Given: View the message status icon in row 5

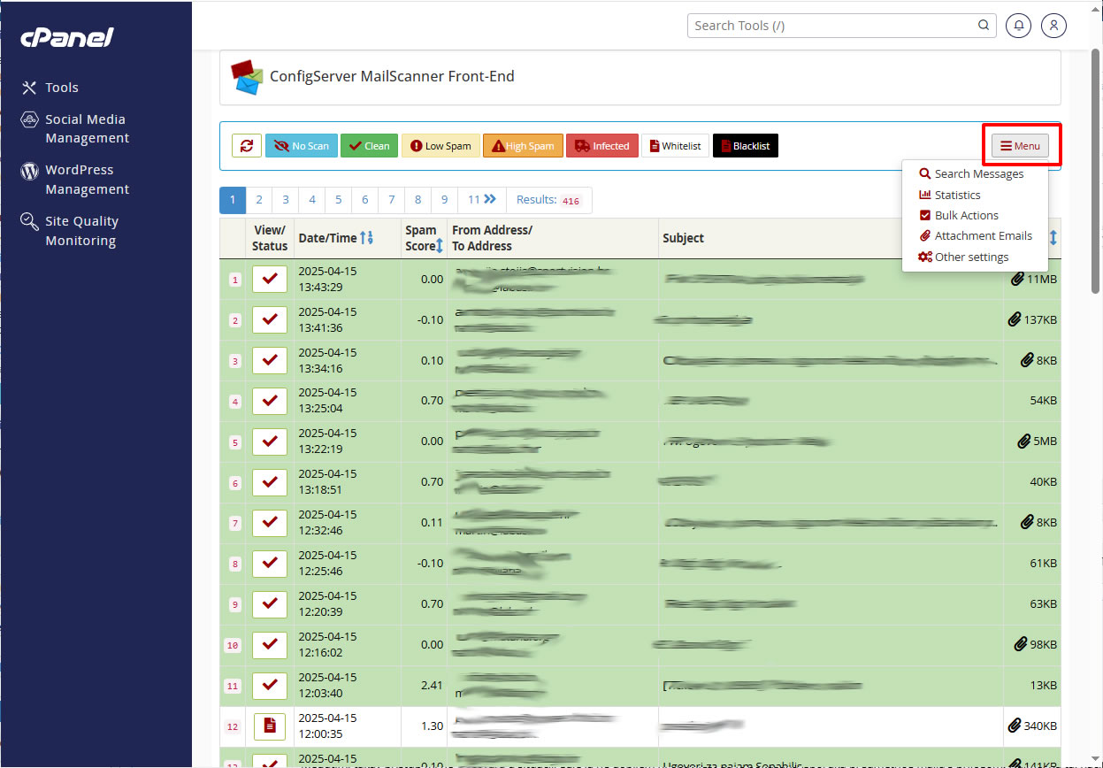Looking at the screenshot, I should coord(270,442).
